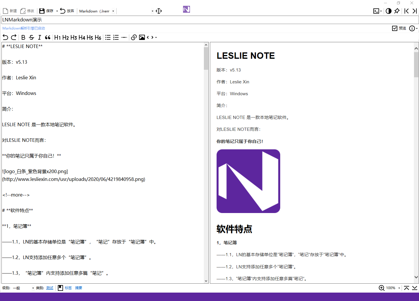419x301 pixels.
Task: Click the N logo image in preview
Action: 248,181
